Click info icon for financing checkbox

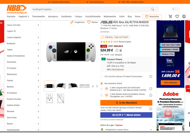click(151, 77)
